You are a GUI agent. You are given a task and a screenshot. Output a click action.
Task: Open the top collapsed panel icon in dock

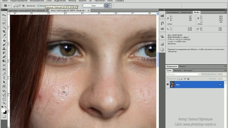[x=162, y=16]
